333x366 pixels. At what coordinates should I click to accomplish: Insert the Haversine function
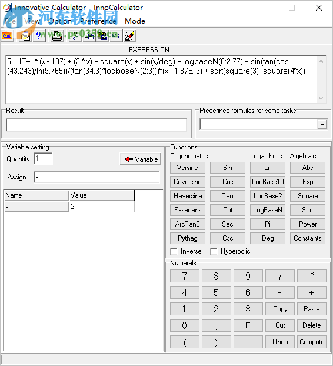click(188, 196)
